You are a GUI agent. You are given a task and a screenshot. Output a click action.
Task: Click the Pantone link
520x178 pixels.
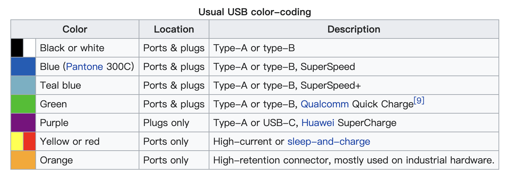tap(84, 66)
